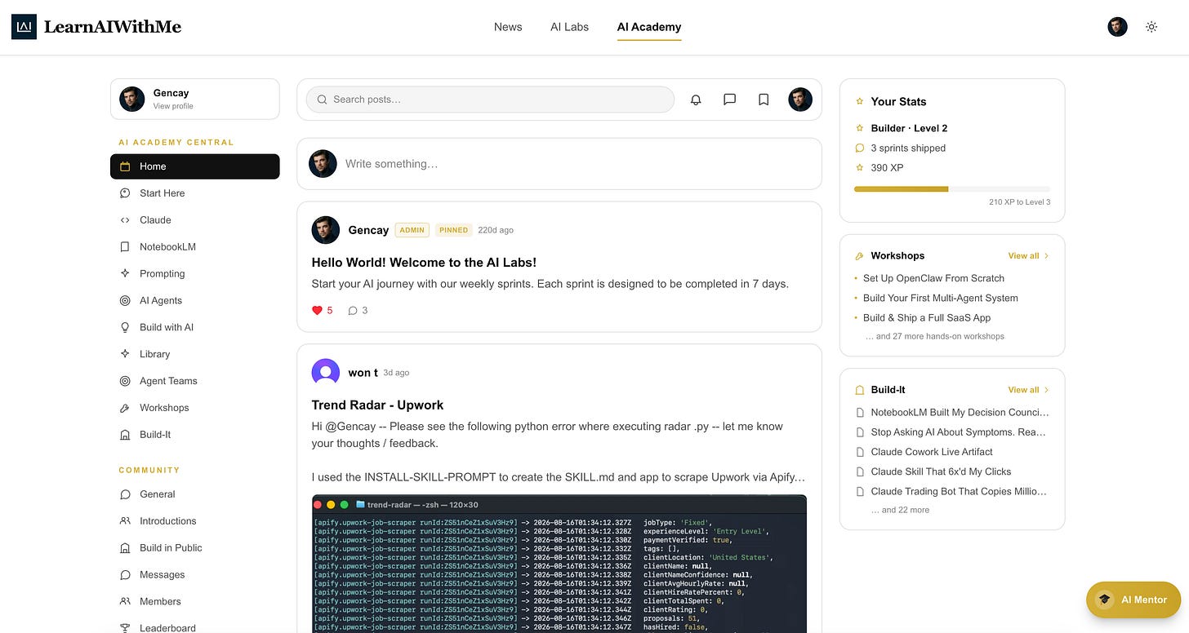Screen dimensions: 1189x633
Task: Open the profile avatar in top header
Action: (x=1117, y=27)
